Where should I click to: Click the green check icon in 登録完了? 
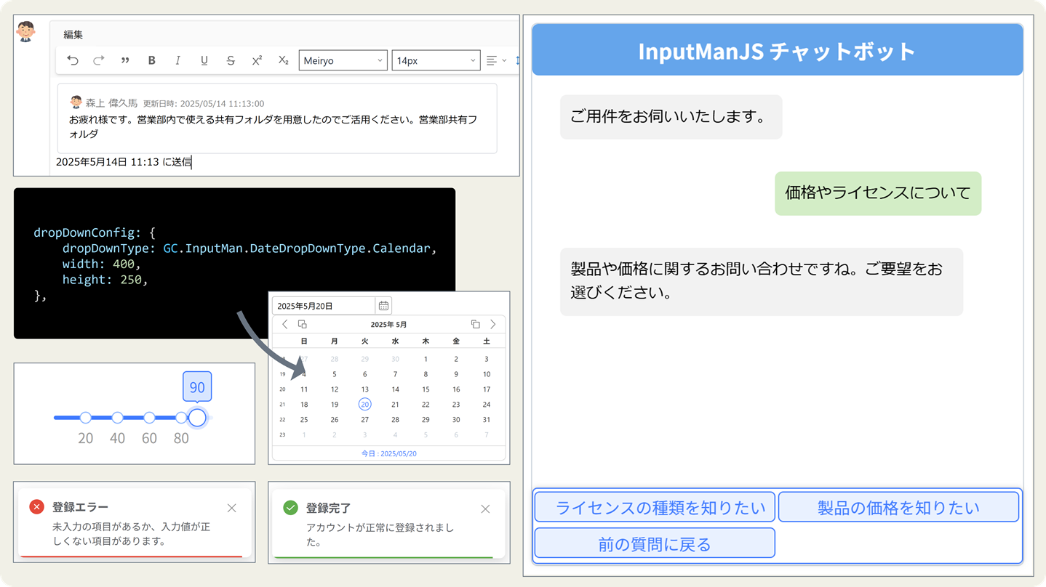pos(290,508)
